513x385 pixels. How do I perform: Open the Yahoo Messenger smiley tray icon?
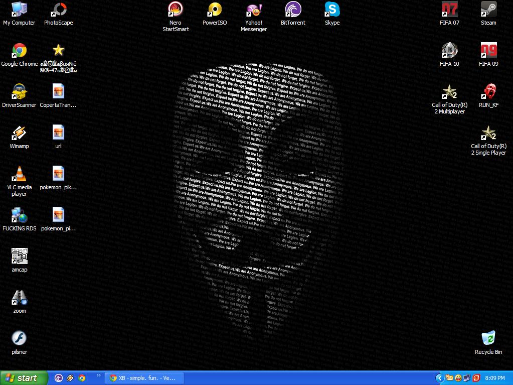click(458, 378)
